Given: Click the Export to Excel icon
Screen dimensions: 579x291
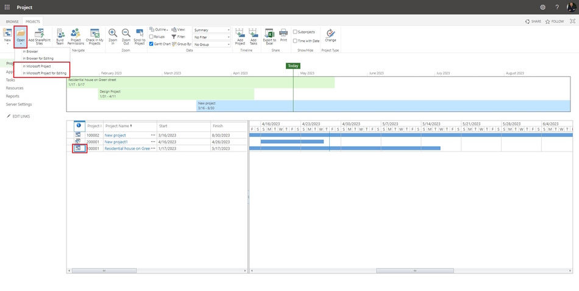Looking at the screenshot, I should tap(269, 32).
